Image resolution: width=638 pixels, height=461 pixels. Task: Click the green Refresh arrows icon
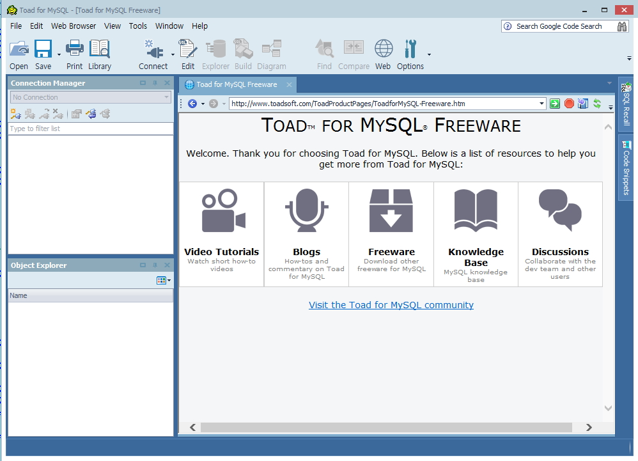597,104
